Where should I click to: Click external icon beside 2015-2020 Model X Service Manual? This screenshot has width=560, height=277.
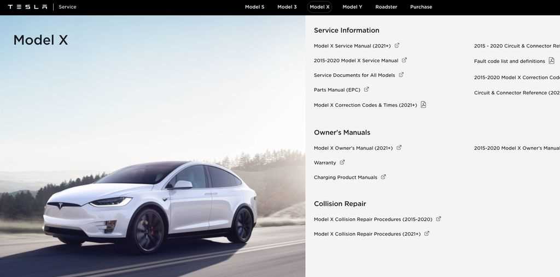404,60
